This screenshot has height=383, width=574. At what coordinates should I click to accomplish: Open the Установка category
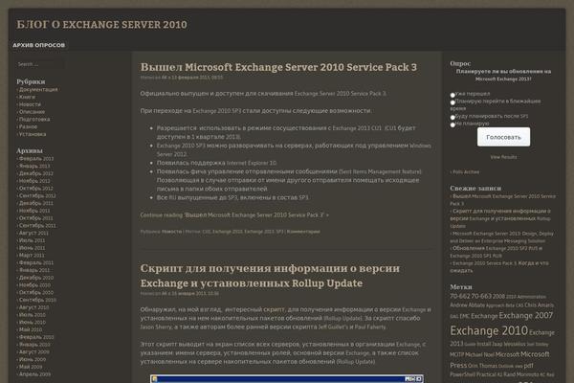coord(33,134)
